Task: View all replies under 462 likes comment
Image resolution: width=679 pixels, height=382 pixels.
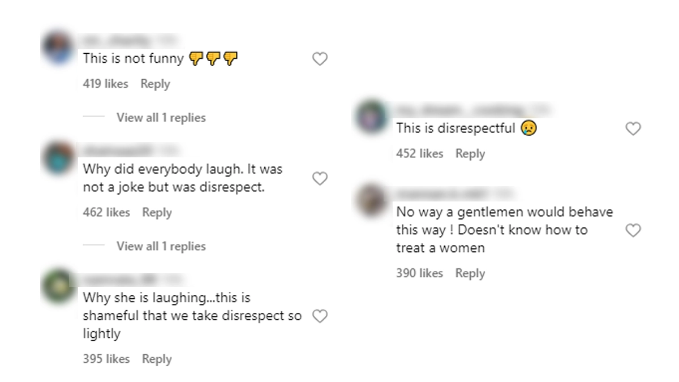Action: 161,246
